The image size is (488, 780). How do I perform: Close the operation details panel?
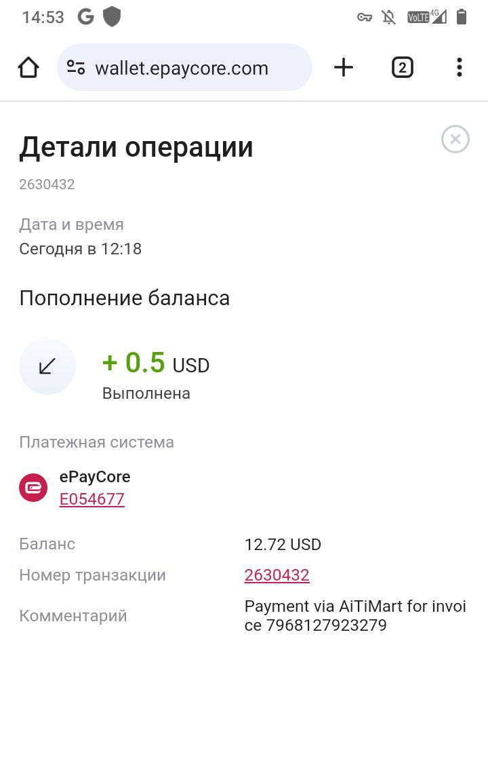tap(455, 139)
